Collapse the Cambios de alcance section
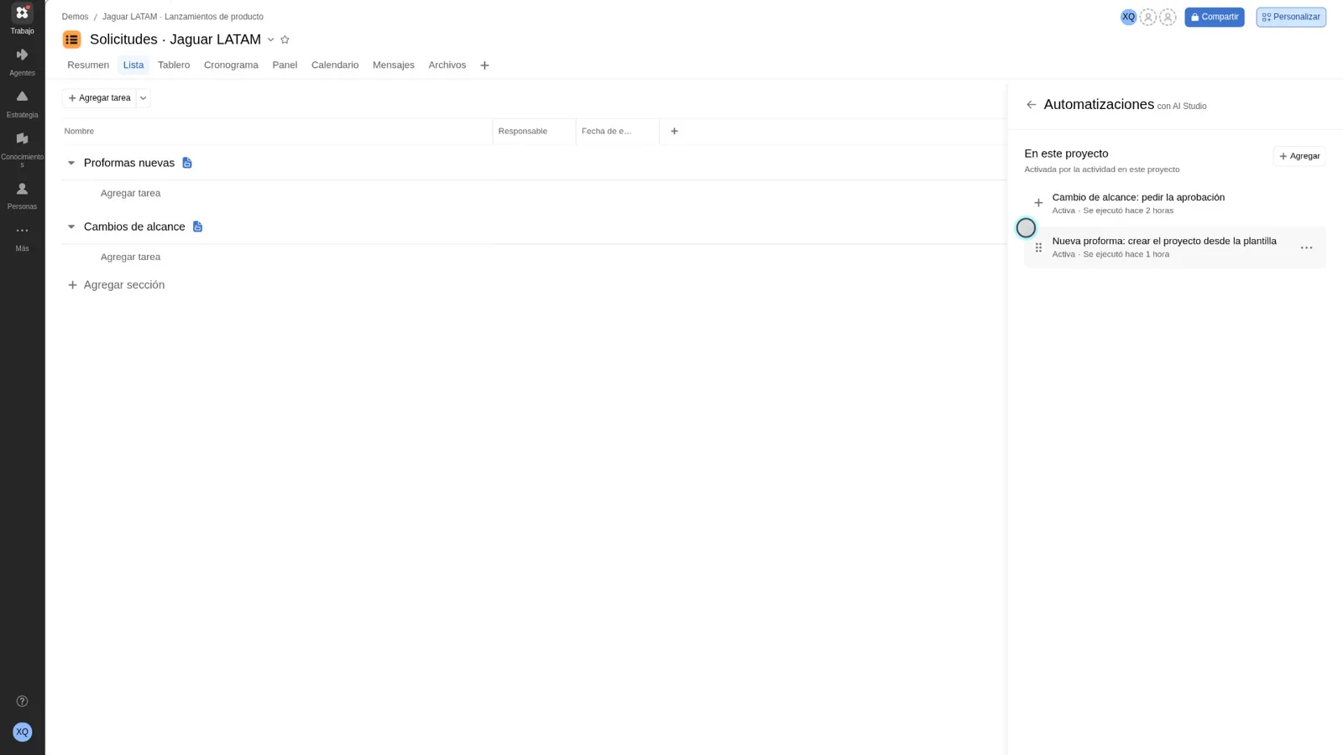 point(71,226)
